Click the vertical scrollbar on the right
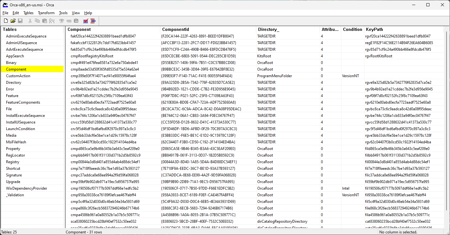The width and height of the screenshot is (450, 235). [x=447, y=126]
